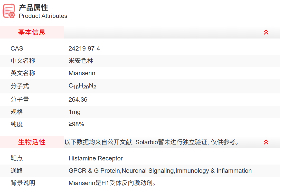Click the 1mg specification value

pos(74,112)
